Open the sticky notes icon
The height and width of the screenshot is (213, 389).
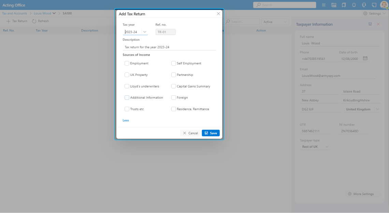[374, 5]
